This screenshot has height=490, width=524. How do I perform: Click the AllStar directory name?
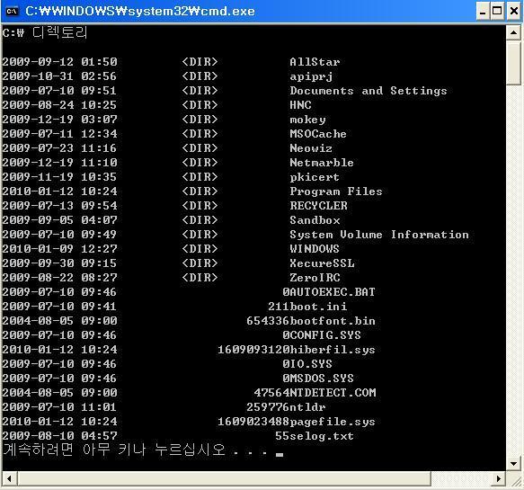pyautogui.click(x=315, y=62)
